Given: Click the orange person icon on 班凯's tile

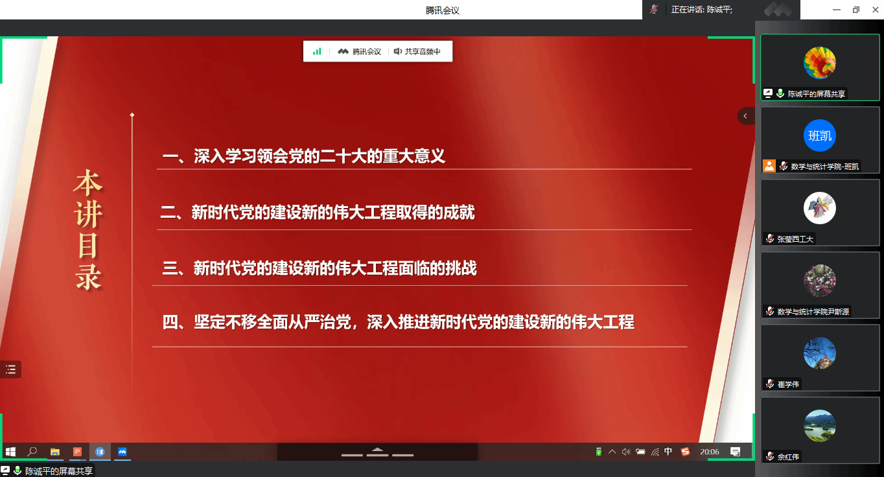Looking at the screenshot, I should [769, 165].
